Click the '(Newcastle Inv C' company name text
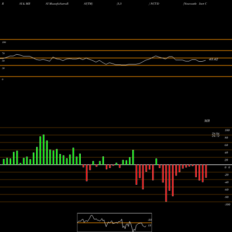The width and height of the screenshot is (232, 232). pos(195,4)
